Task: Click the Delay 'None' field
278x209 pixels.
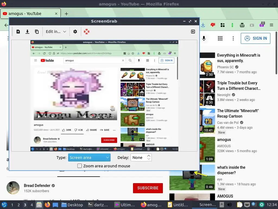Action: tap(139, 158)
